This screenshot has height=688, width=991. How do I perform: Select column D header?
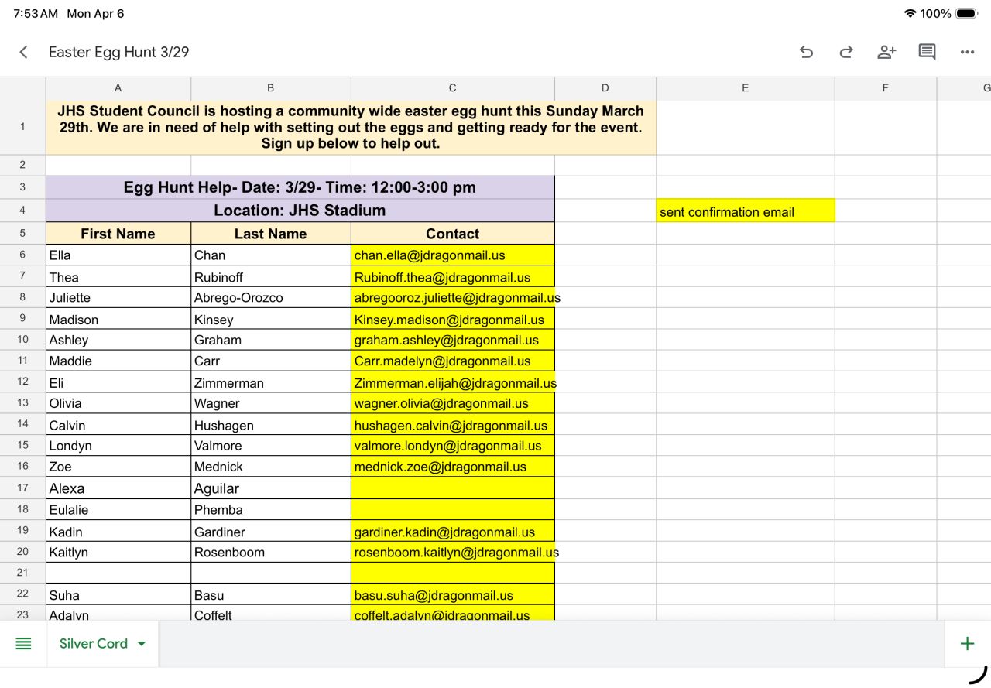coord(605,88)
